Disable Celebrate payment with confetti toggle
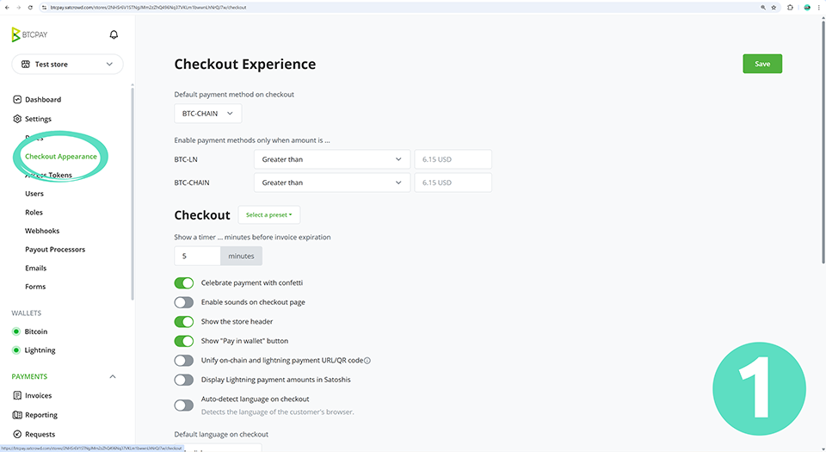 183,283
